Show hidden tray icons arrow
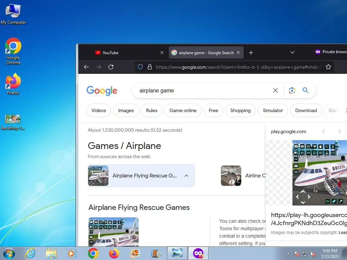The height and width of the screenshot is (260, 347). [x=288, y=254]
